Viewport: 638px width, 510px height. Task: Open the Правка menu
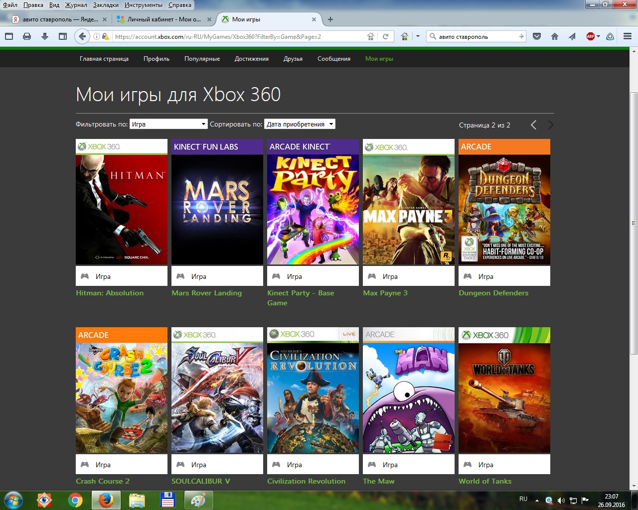click(33, 5)
